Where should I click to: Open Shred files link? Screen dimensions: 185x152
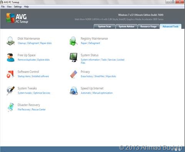(99, 76)
